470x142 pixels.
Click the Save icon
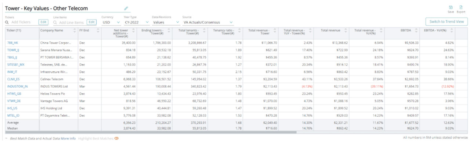(x=451, y=7)
